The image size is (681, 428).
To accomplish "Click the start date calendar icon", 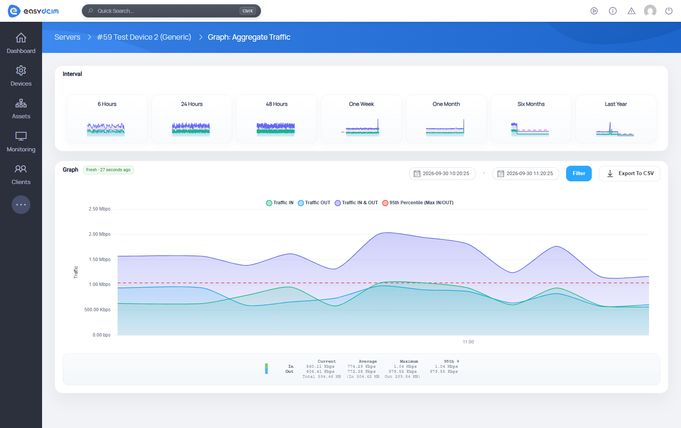I will 417,174.
